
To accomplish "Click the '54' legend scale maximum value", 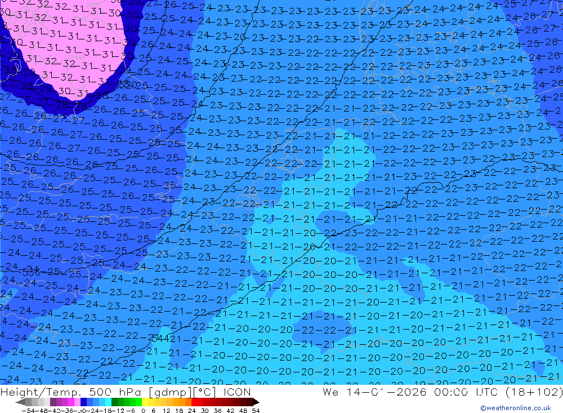I will pos(256,411).
